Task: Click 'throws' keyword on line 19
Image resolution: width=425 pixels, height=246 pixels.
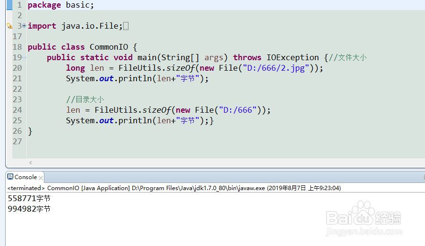Action: [x=247, y=57]
